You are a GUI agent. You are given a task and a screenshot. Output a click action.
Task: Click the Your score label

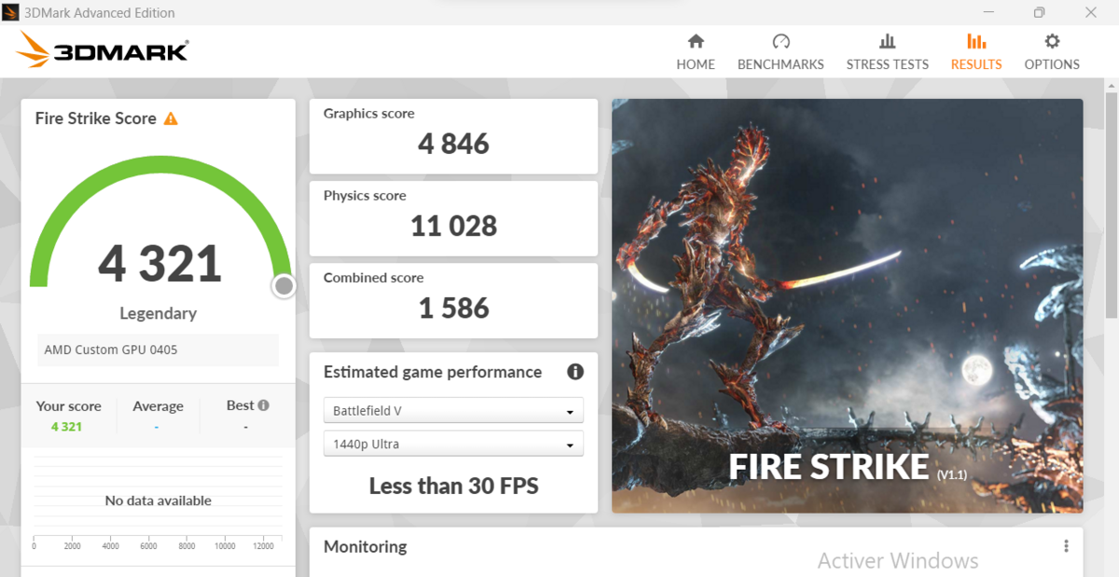click(69, 405)
